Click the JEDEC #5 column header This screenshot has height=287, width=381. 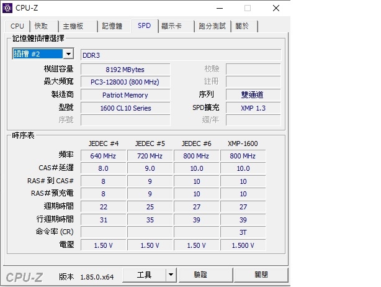[150, 143]
